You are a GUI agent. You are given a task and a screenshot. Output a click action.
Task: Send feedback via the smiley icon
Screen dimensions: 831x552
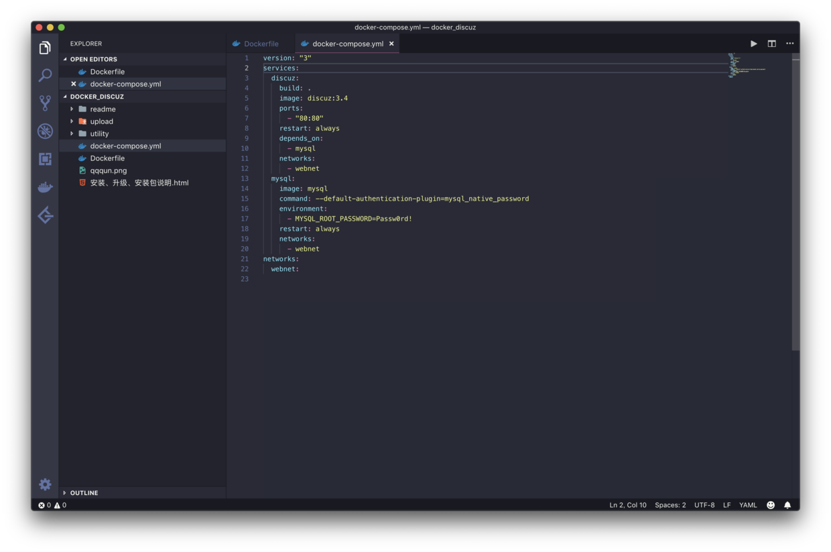770,504
